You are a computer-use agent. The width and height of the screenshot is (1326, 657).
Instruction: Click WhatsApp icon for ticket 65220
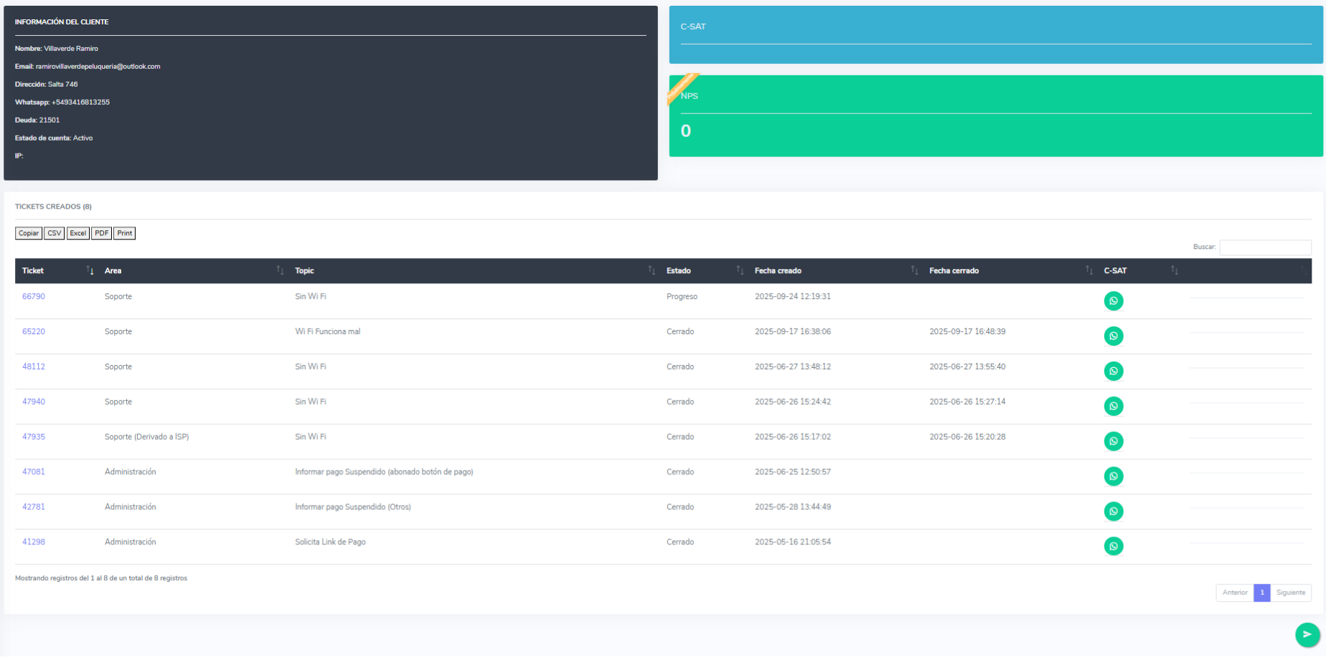[1113, 336]
